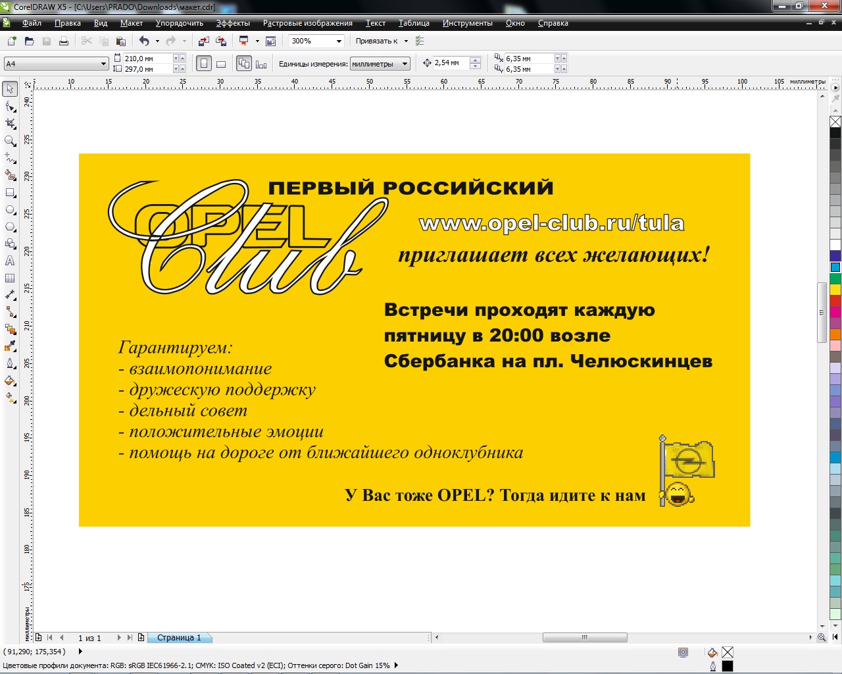Click the Export icon
The width and height of the screenshot is (842, 674).
(221, 41)
